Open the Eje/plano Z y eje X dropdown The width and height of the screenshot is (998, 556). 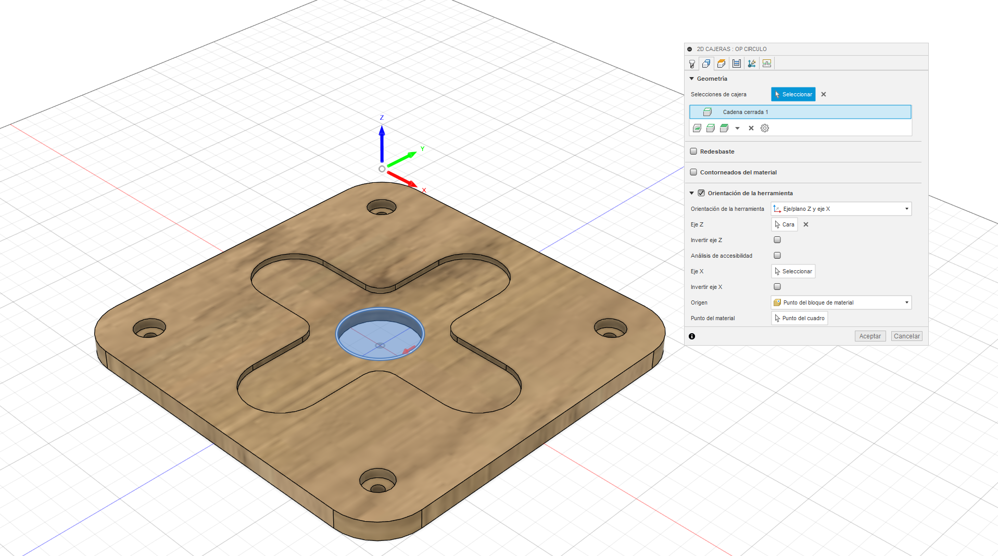[841, 209]
